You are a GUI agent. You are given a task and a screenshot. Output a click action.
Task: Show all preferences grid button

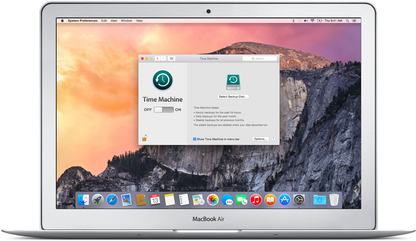pyautogui.click(x=172, y=58)
